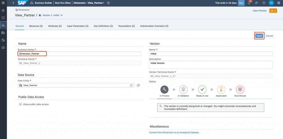
Task: Open the Associations (0) tab
Action: (127, 26)
